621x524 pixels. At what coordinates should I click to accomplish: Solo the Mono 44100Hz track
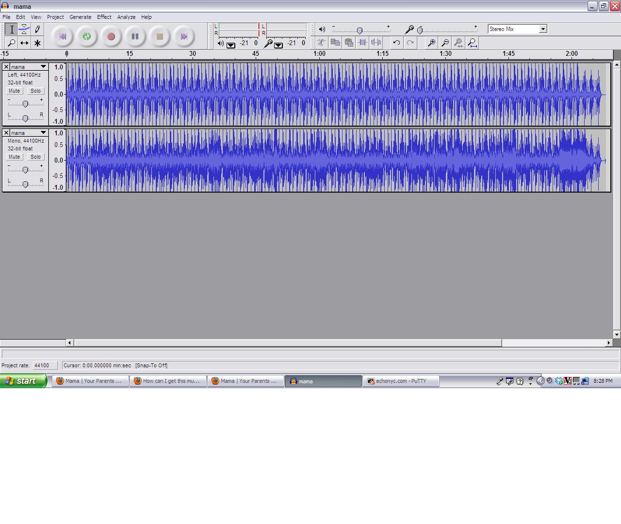pyautogui.click(x=35, y=157)
